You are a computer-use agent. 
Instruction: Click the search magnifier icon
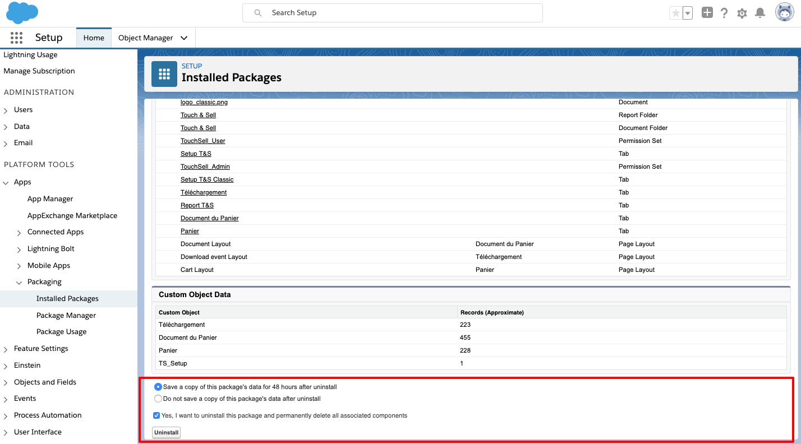[258, 13]
